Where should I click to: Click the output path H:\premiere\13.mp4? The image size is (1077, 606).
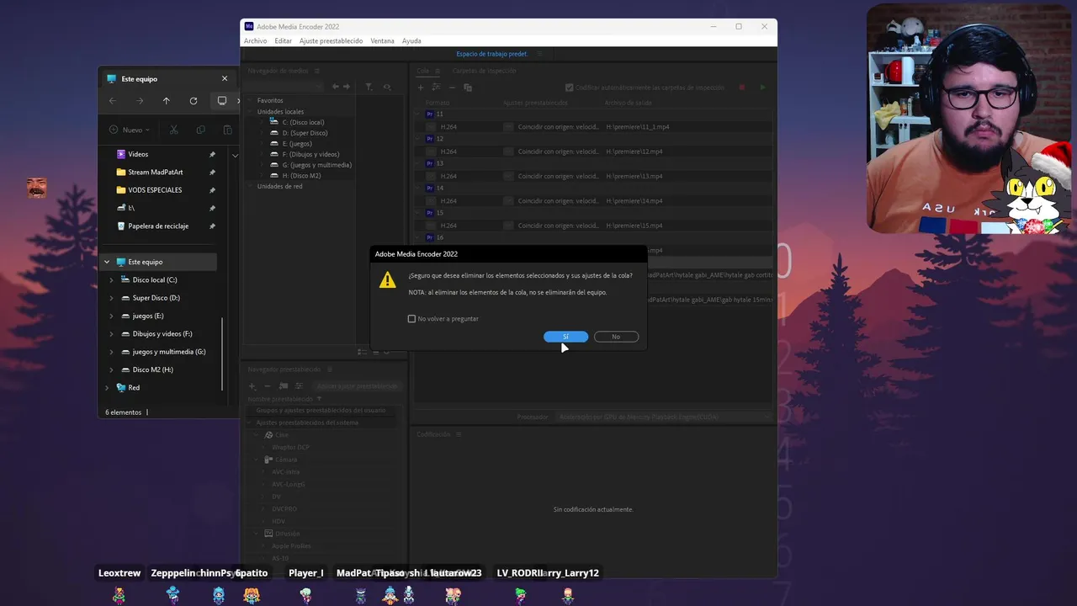tap(634, 177)
